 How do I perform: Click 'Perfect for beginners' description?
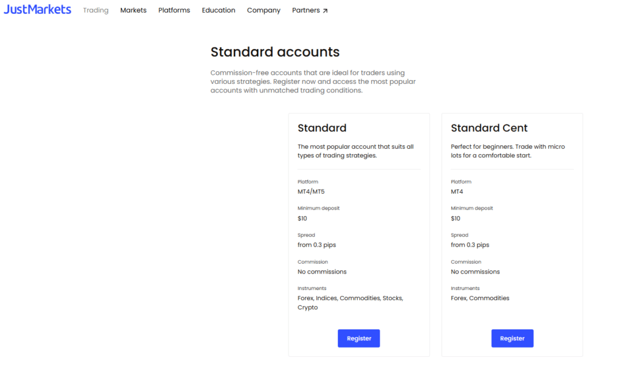(x=508, y=151)
